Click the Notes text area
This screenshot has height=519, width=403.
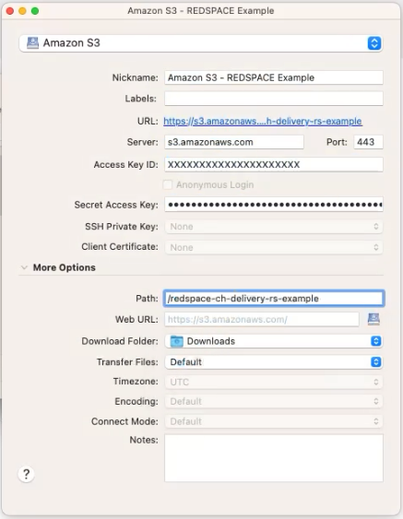[274, 458]
